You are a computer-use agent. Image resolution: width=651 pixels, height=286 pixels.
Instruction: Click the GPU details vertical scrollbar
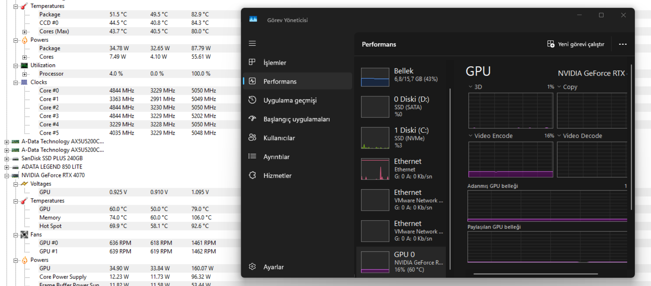[x=631, y=137]
